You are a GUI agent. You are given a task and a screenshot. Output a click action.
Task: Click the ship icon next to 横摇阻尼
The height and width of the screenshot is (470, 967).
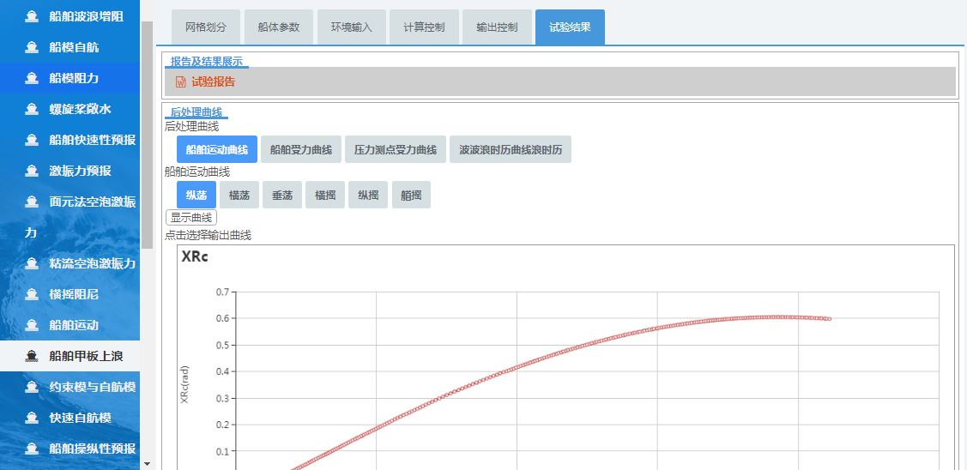click(x=32, y=294)
